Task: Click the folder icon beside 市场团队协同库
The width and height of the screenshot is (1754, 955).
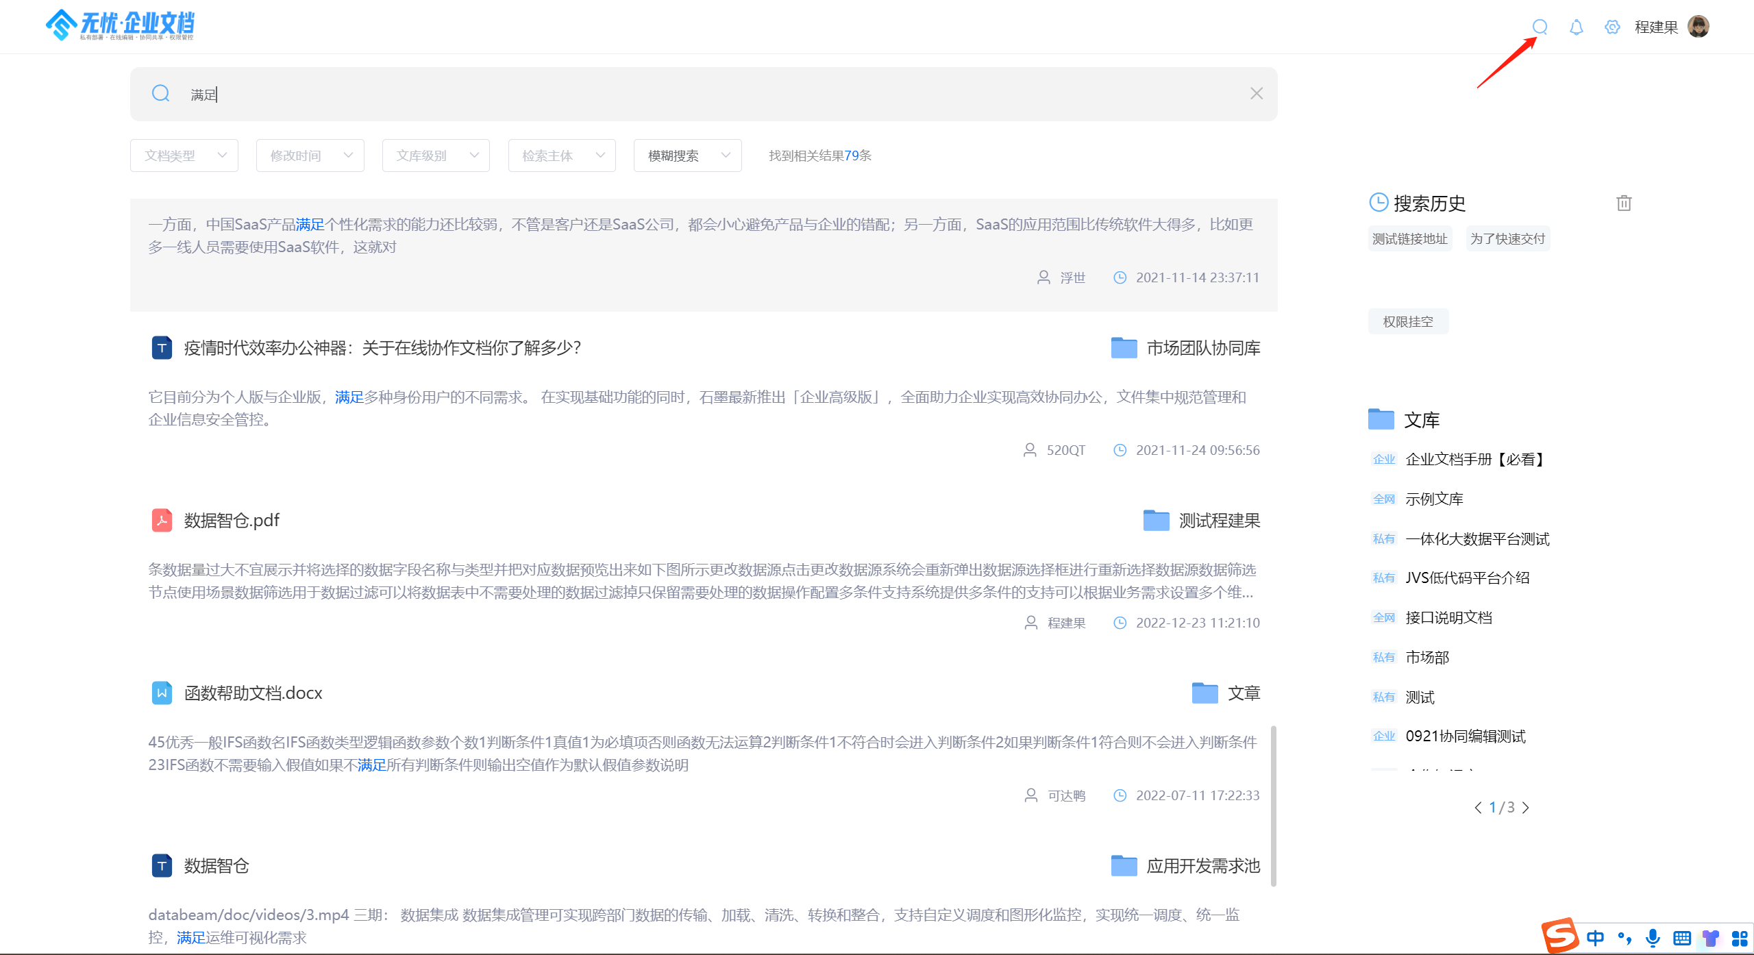Action: coord(1124,347)
